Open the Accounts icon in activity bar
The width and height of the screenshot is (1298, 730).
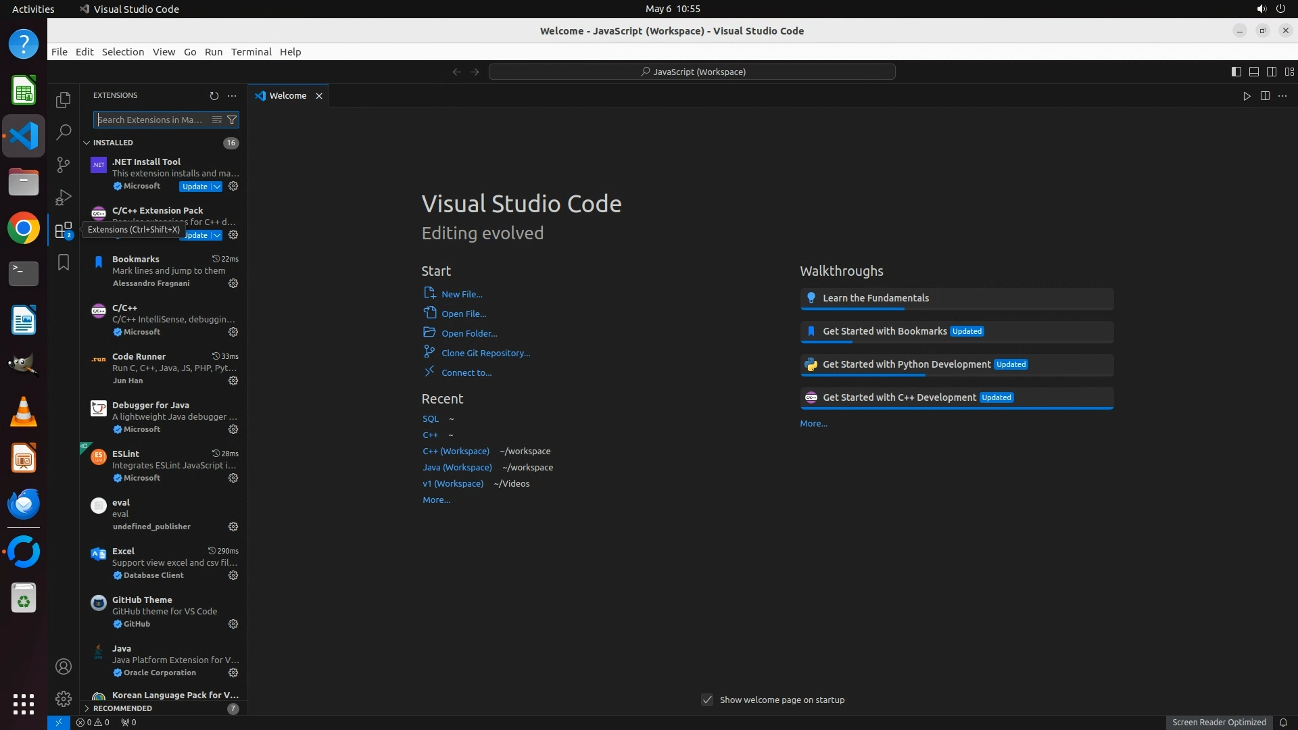pyautogui.click(x=63, y=666)
